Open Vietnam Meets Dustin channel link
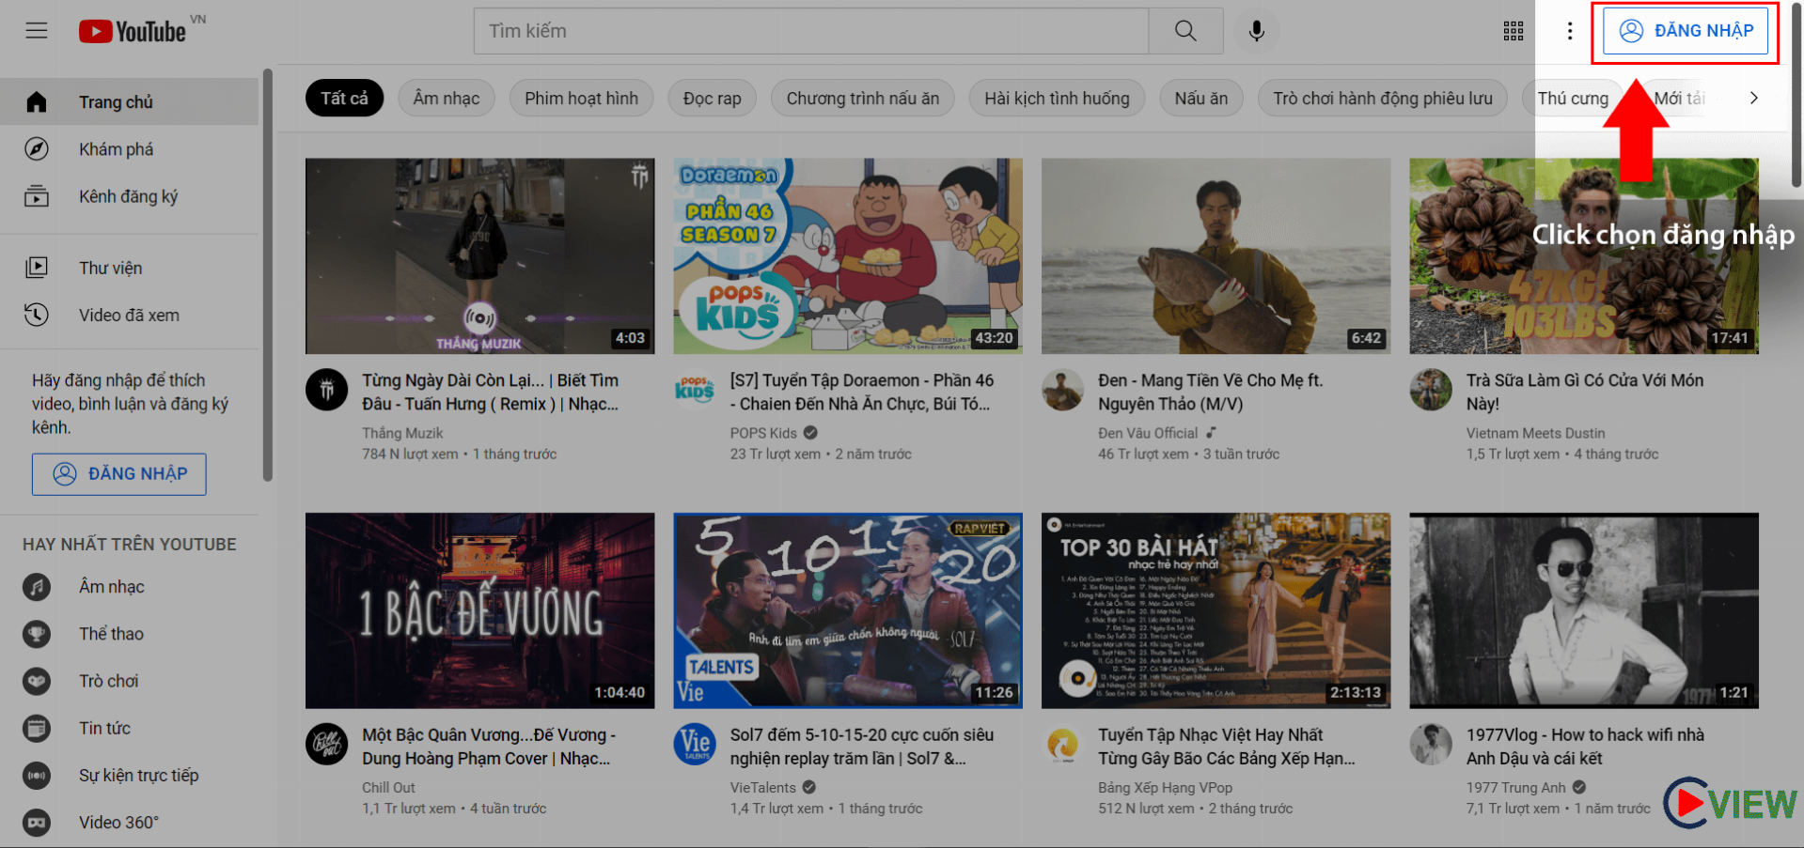 pyautogui.click(x=1535, y=433)
